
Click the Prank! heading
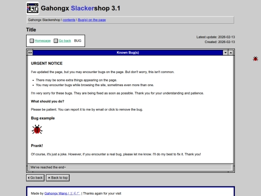[x=37, y=146]
